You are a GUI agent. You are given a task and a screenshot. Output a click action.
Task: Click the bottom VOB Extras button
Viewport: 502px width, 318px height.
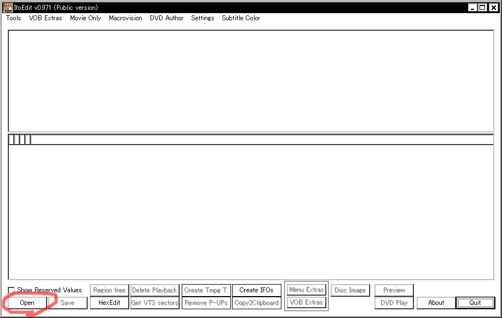tap(307, 302)
